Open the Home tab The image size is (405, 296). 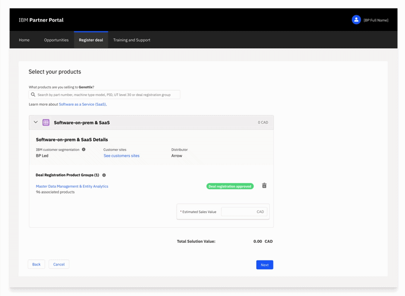coord(24,40)
